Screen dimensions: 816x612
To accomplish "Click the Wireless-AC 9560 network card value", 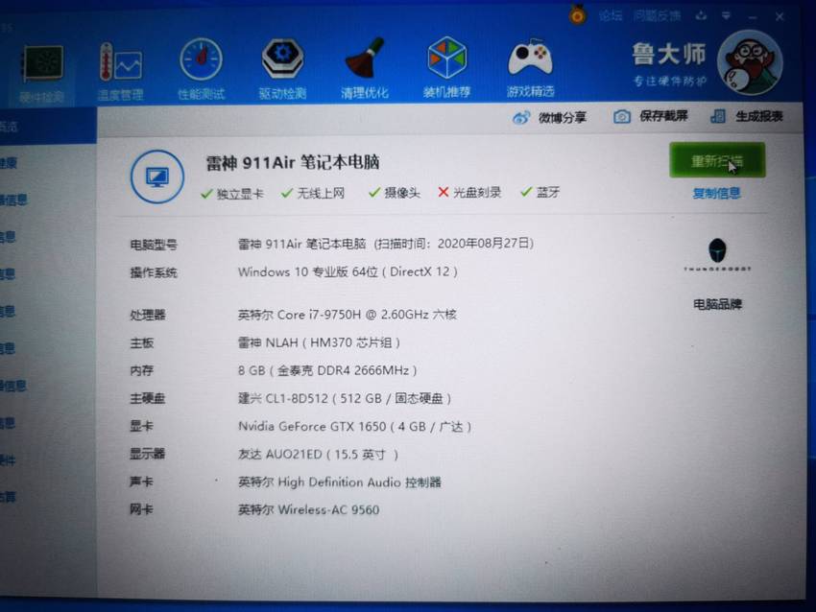I will (x=308, y=509).
